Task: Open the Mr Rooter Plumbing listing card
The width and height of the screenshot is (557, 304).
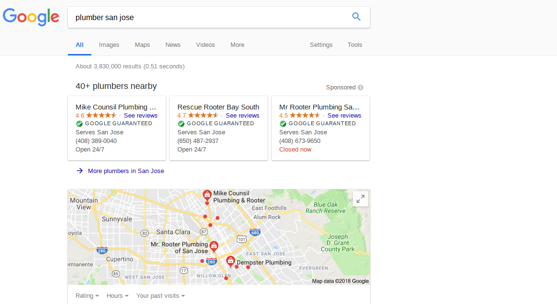Action: coord(320,128)
